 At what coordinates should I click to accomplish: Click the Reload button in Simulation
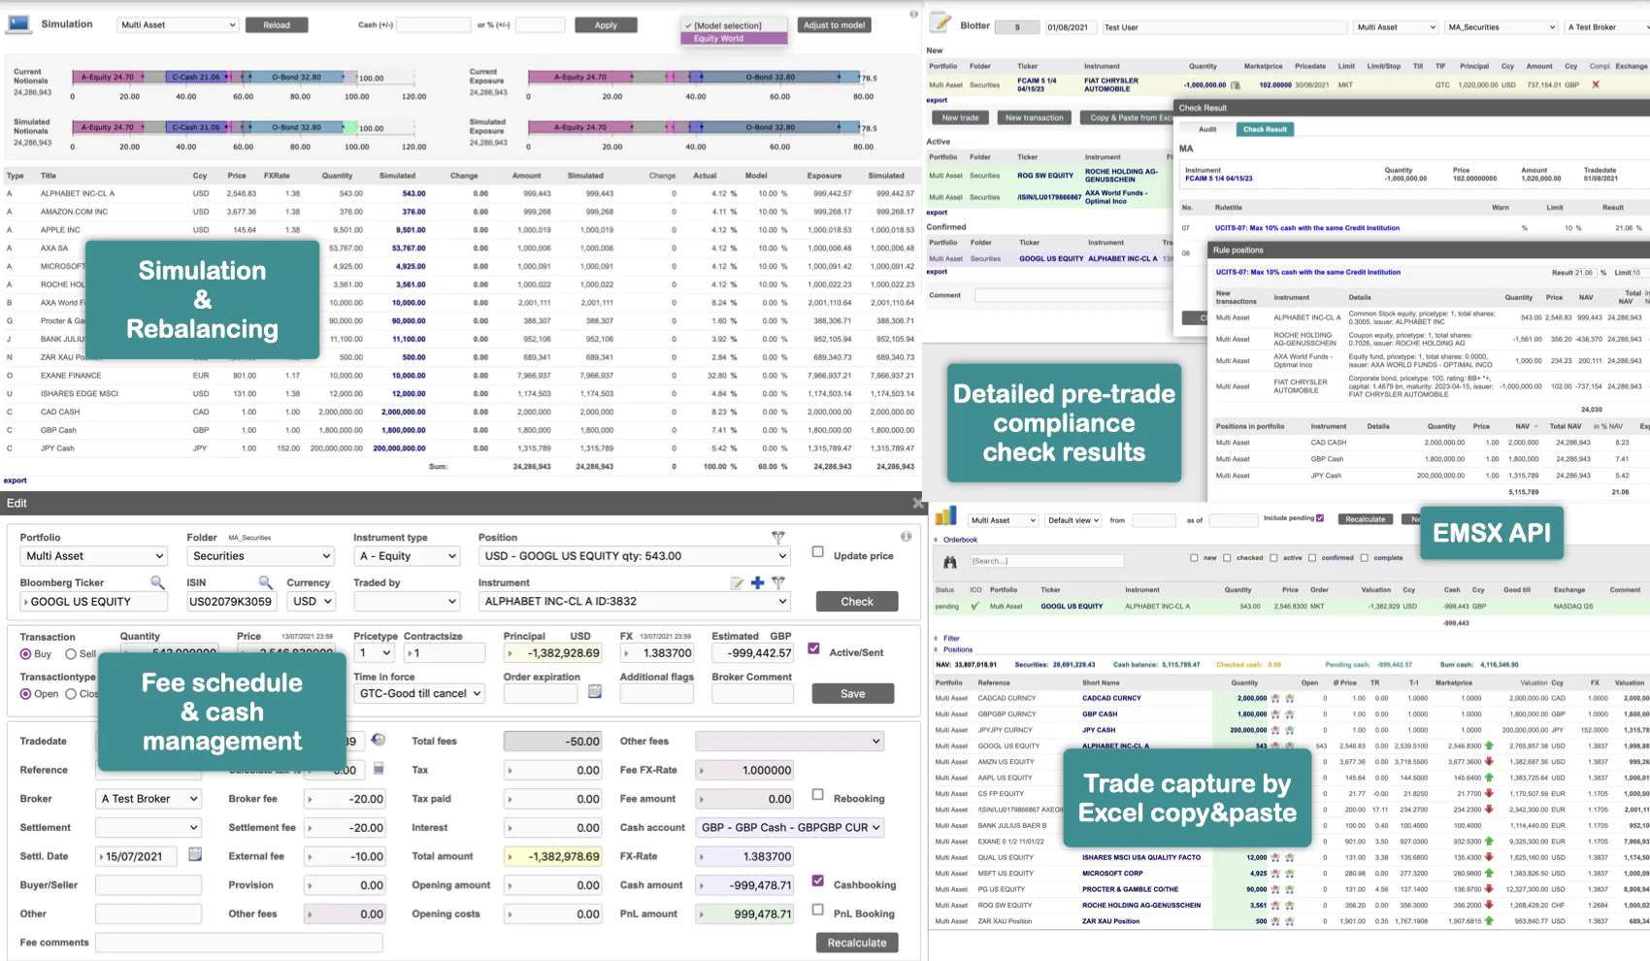(x=277, y=25)
